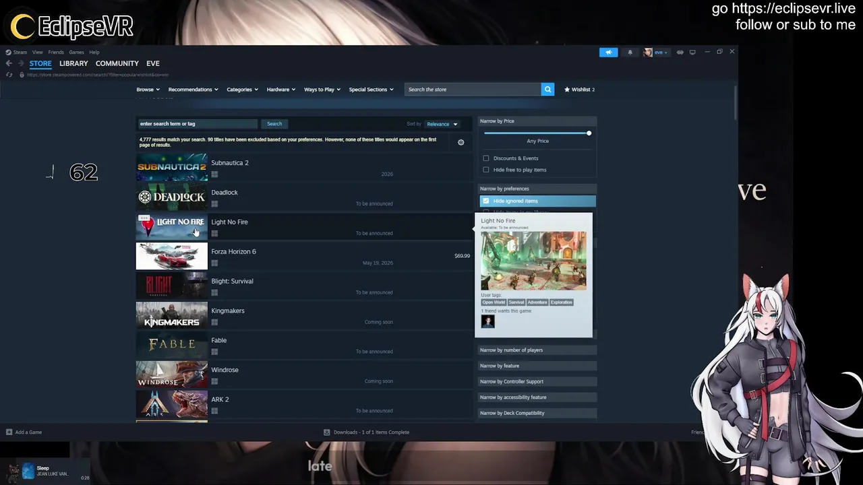Image resolution: width=863 pixels, height=485 pixels.
Task: Click the Search button beside the tag field
Action: [274, 124]
